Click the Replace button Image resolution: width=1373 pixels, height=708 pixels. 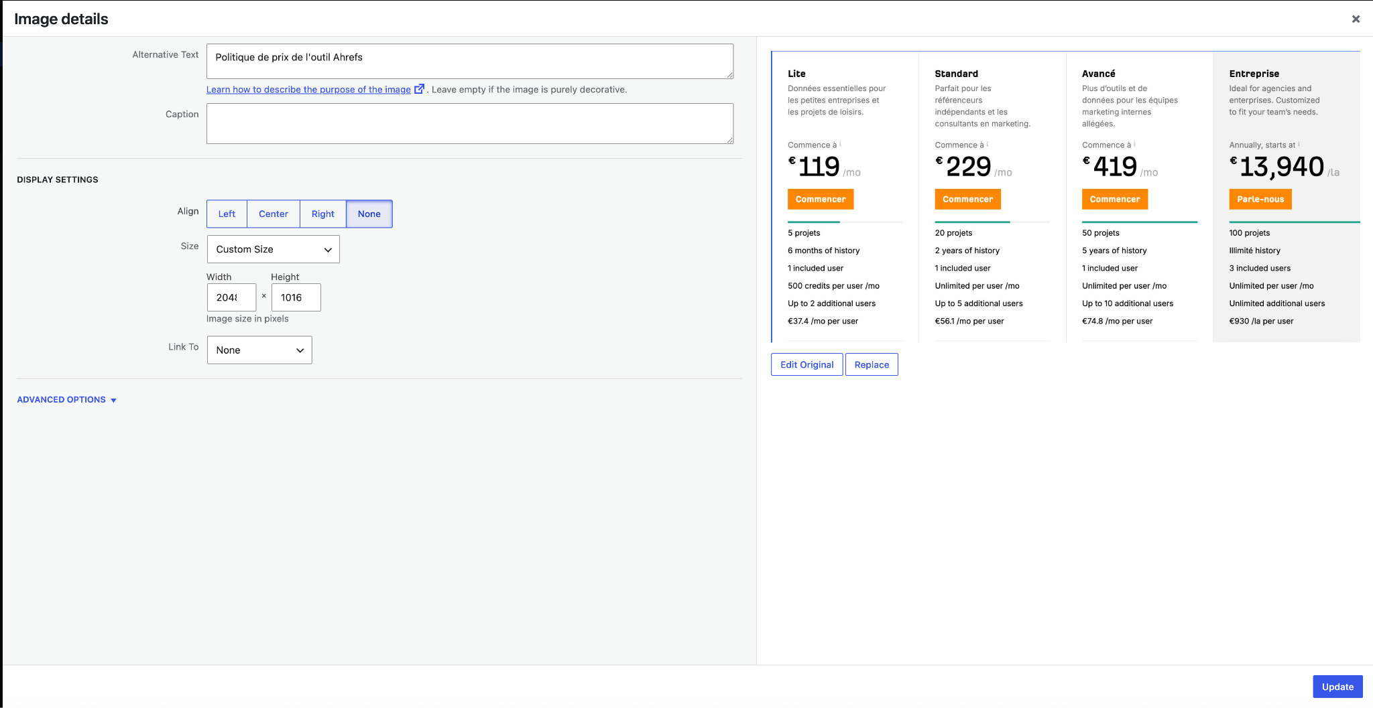click(x=872, y=364)
